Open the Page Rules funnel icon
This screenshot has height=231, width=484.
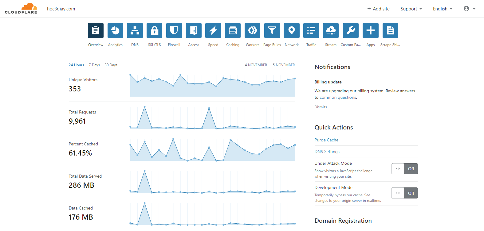click(272, 31)
